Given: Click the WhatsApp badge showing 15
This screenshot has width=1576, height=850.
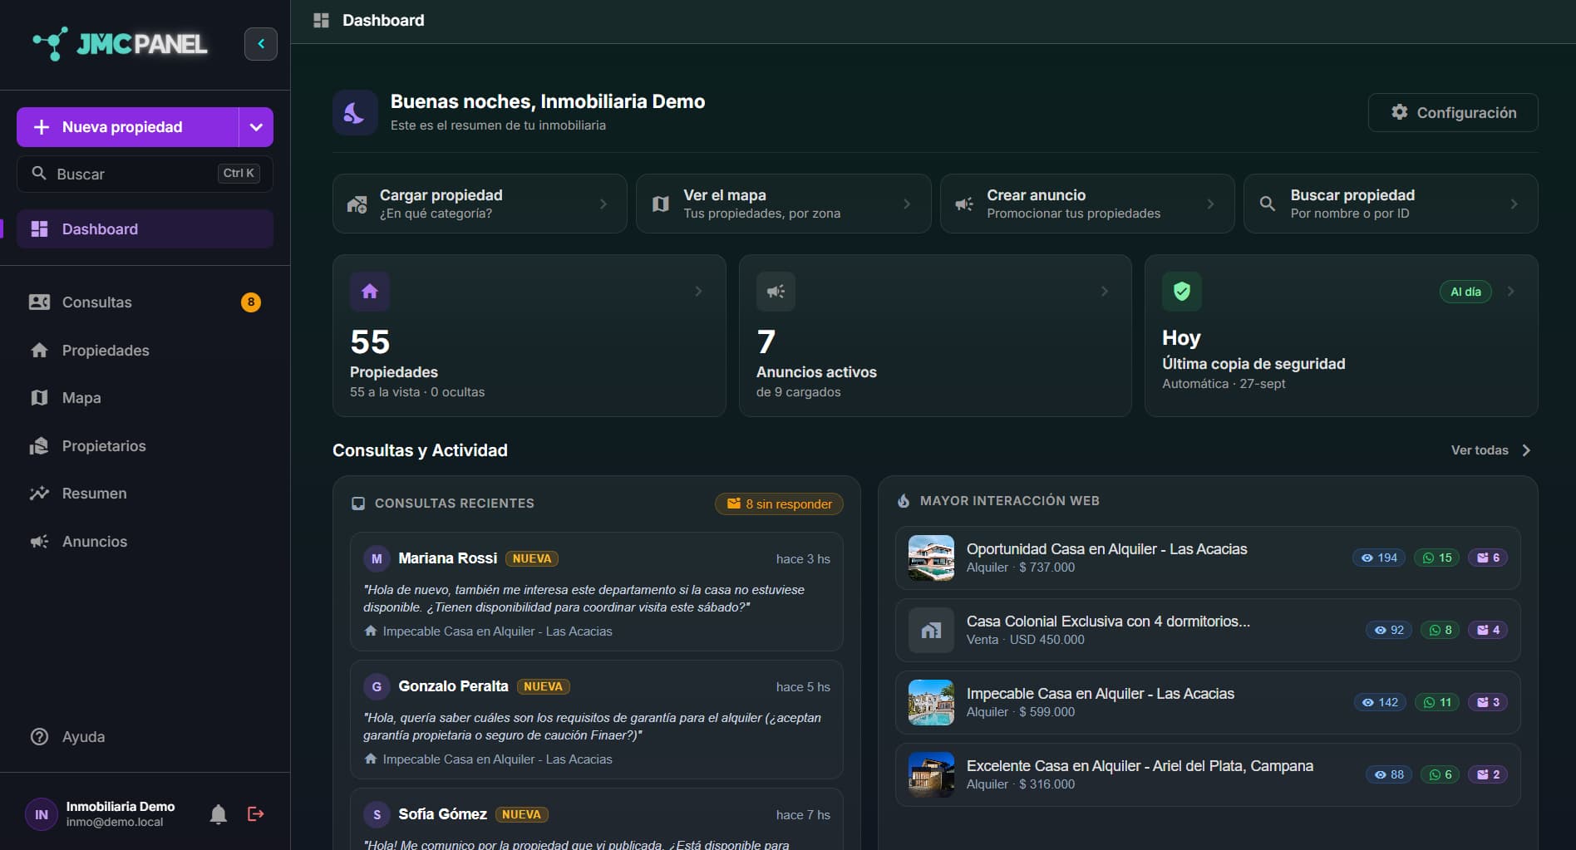Looking at the screenshot, I should point(1437,558).
